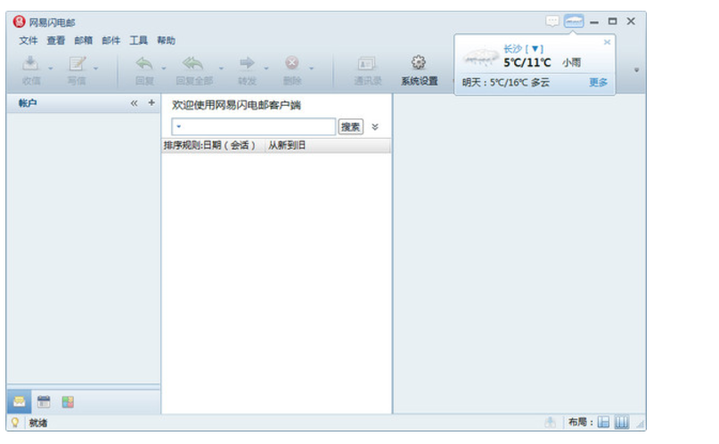The image size is (719, 444).
Task: Open search scope dropdown in search box
Action: pyautogui.click(x=179, y=126)
